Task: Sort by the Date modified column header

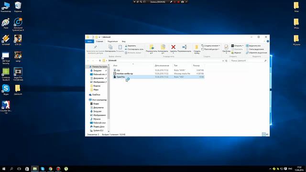Action: tap(163, 65)
